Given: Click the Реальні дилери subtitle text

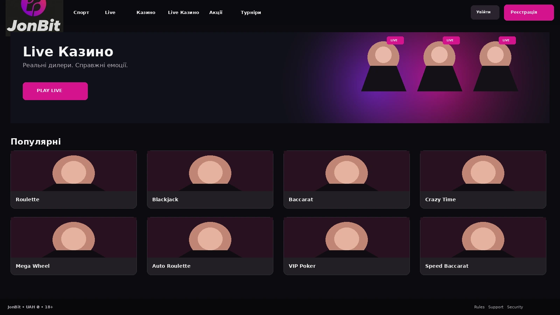Looking at the screenshot, I should tap(75, 65).
